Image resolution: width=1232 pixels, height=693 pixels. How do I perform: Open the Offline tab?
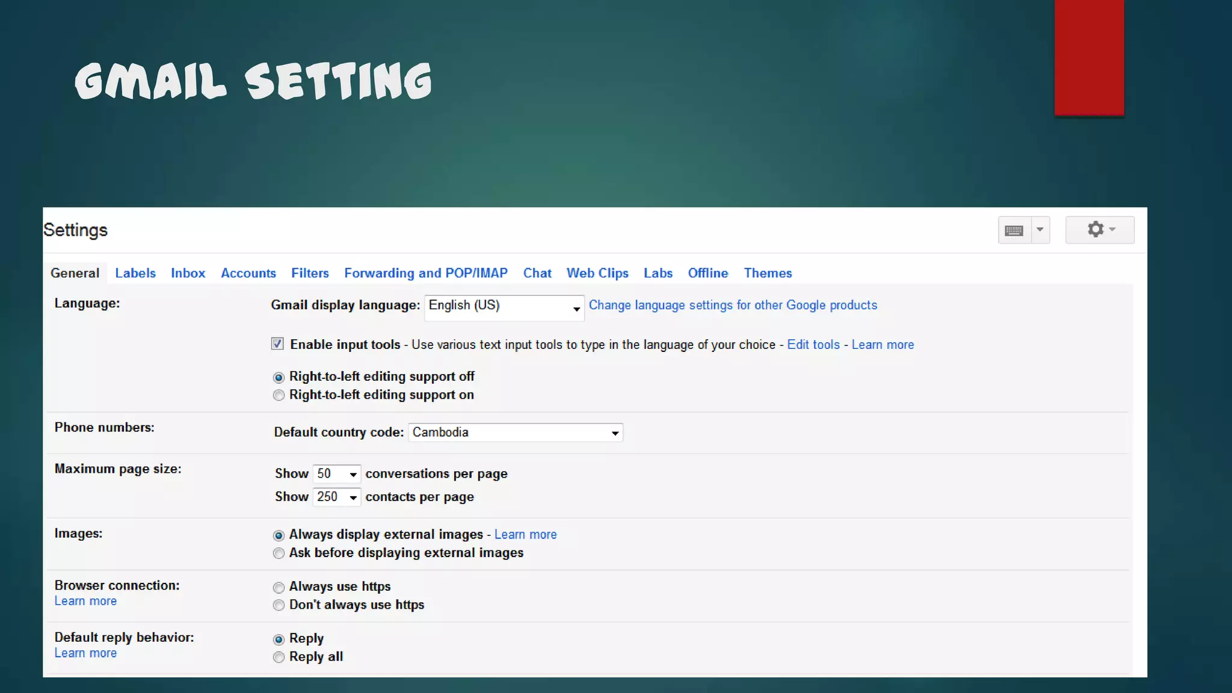point(708,273)
